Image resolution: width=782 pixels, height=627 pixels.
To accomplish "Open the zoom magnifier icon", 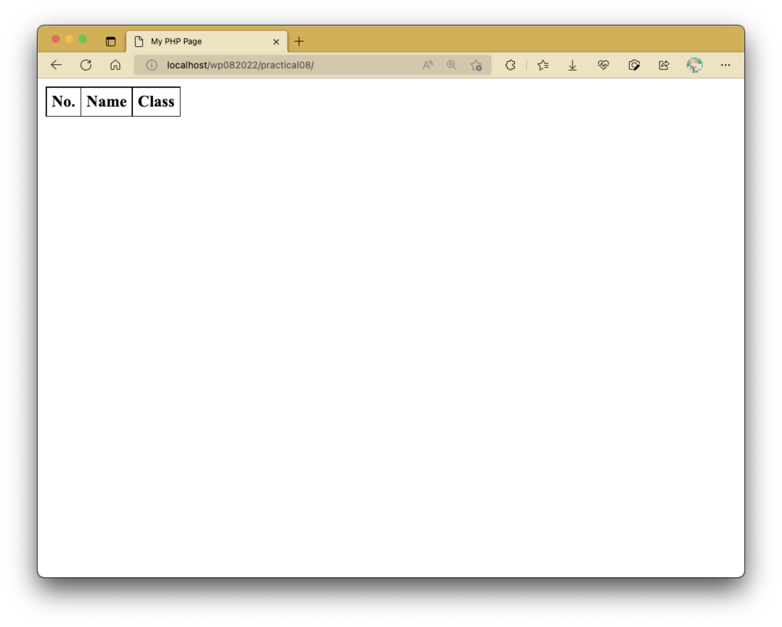I will coord(451,65).
